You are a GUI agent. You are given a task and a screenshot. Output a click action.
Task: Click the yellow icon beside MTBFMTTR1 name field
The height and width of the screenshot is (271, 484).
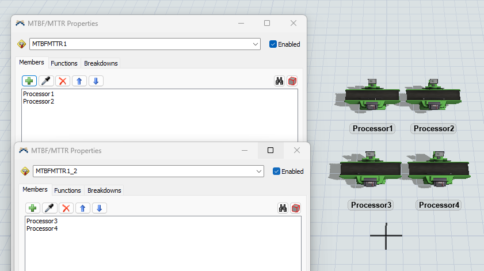pos(22,44)
